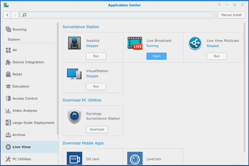Click the Running sidebar icon
249x166 pixels.
point(8,29)
